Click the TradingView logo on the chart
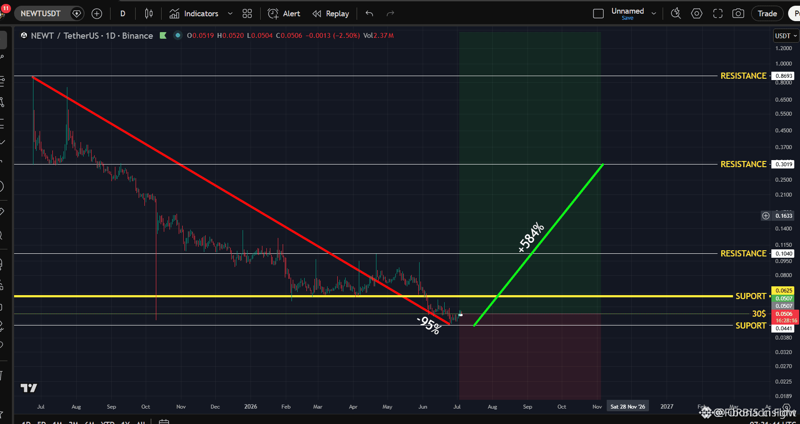This screenshot has width=800, height=424. (x=29, y=388)
